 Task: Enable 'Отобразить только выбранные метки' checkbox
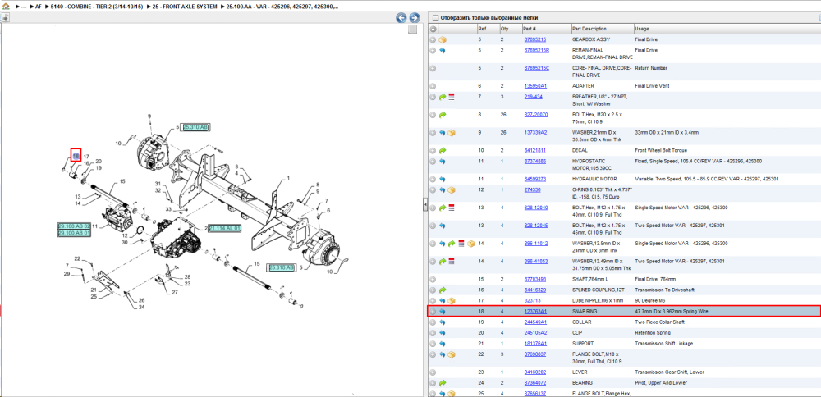click(435, 18)
